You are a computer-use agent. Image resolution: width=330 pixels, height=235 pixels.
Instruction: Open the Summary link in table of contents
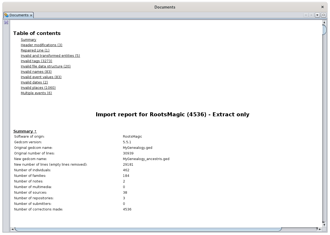[29, 40]
